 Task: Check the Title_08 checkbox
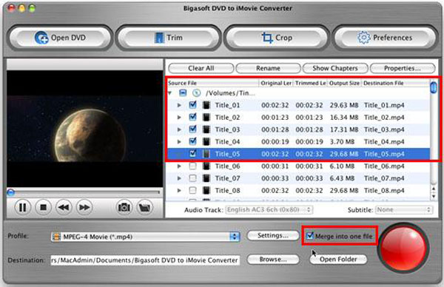193,191
